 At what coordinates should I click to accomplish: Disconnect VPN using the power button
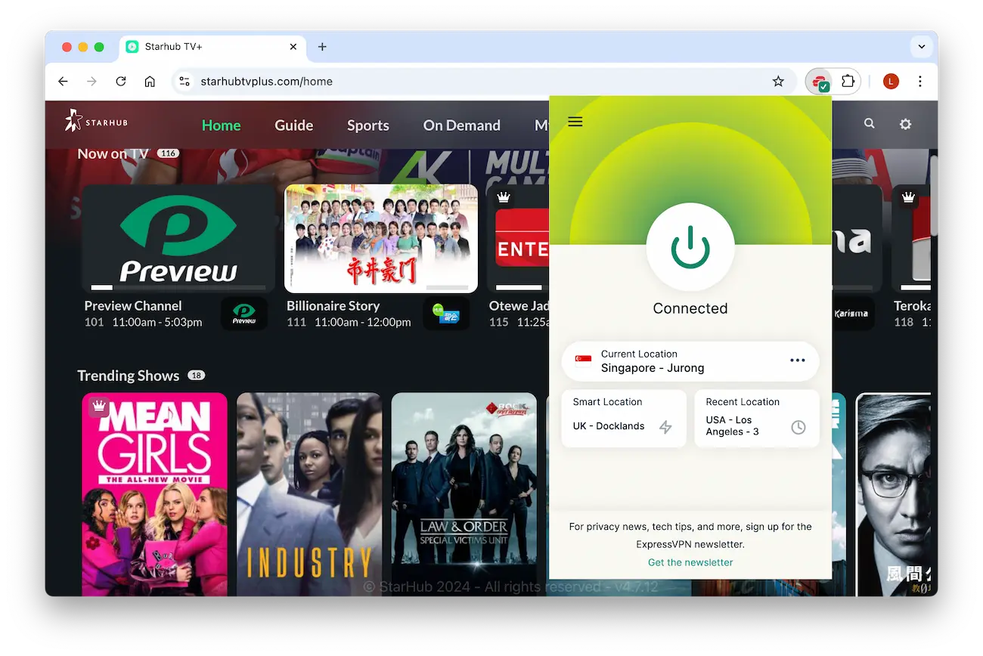pos(690,246)
